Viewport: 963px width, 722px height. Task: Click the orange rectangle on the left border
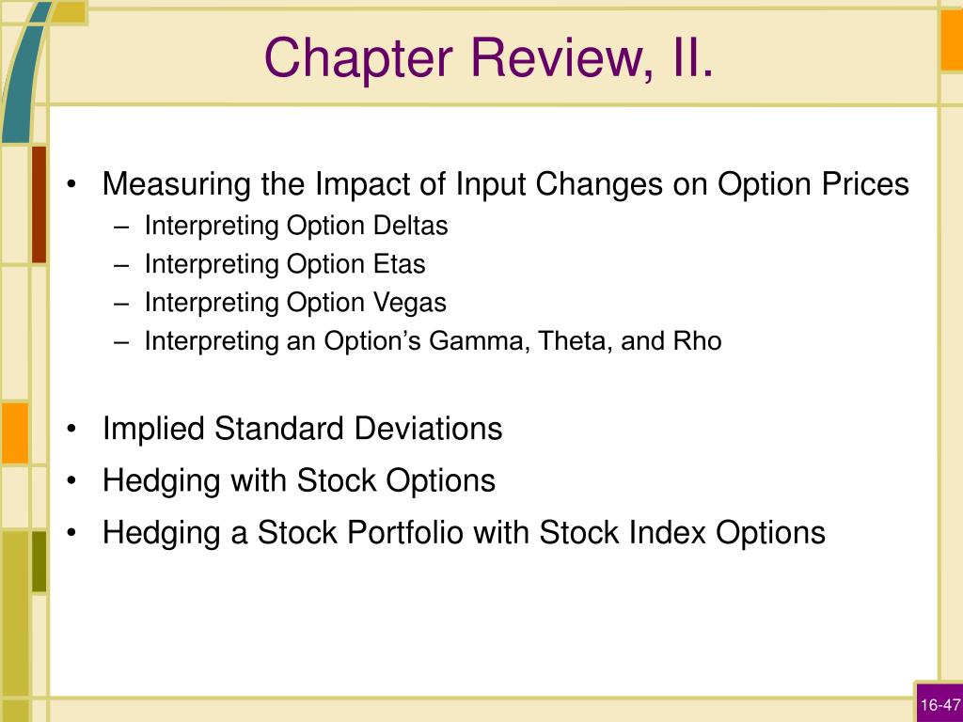[15, 432]
